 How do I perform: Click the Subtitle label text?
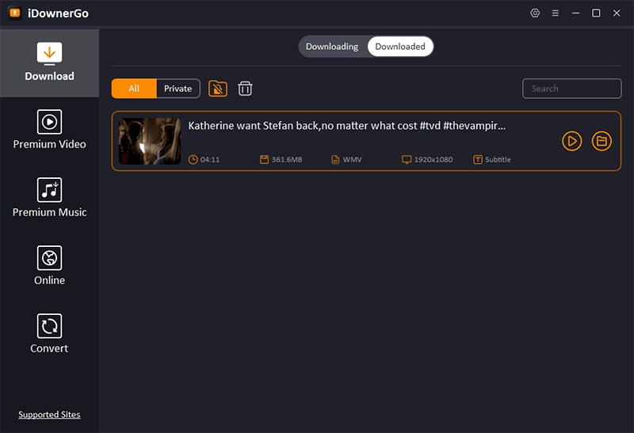(498, 160)
